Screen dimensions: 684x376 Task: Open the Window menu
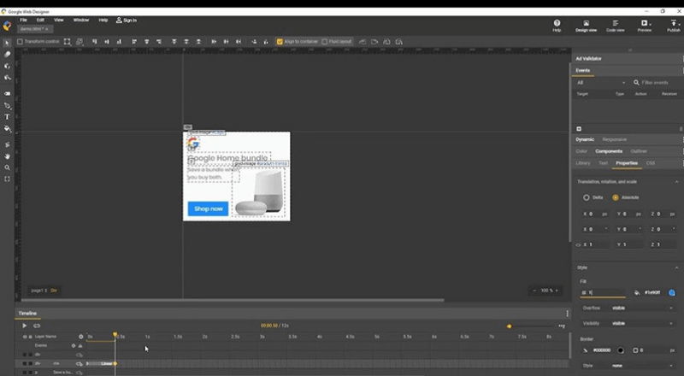coord(81,20)
